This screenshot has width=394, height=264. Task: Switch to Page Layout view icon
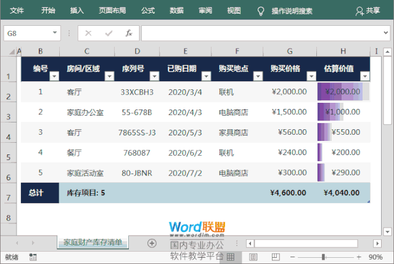(253, 257)
